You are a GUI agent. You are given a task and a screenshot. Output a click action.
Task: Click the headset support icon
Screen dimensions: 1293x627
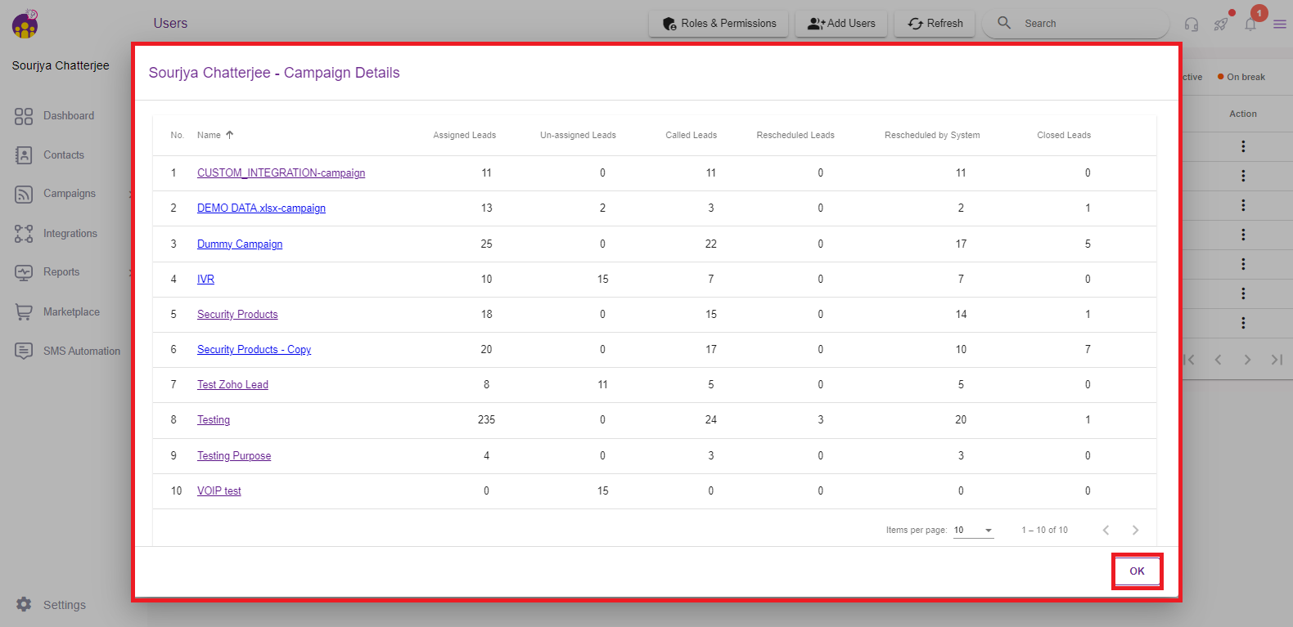[x=1192, y=25]
